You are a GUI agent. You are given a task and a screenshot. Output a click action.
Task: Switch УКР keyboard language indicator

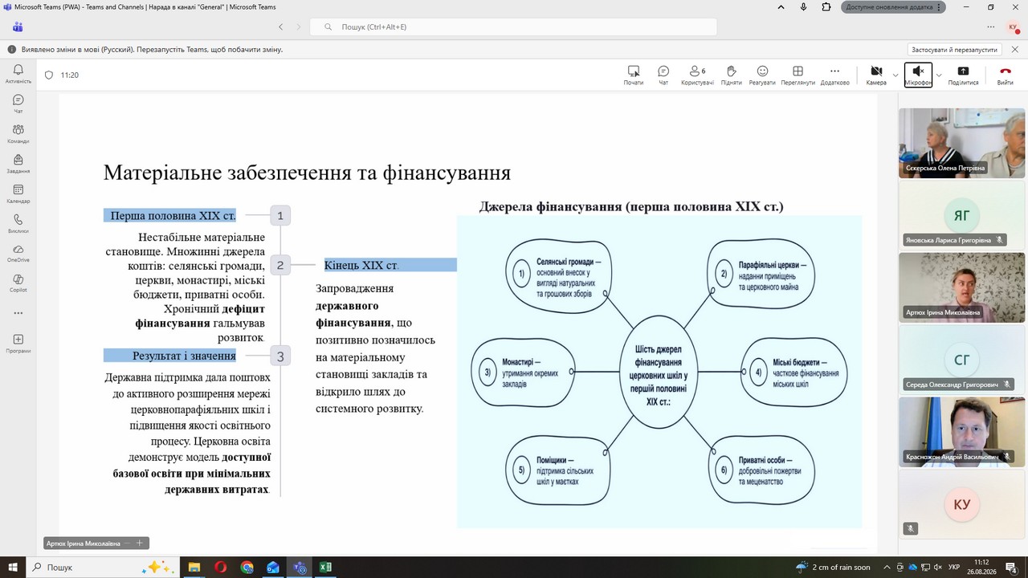click(954, 567)
